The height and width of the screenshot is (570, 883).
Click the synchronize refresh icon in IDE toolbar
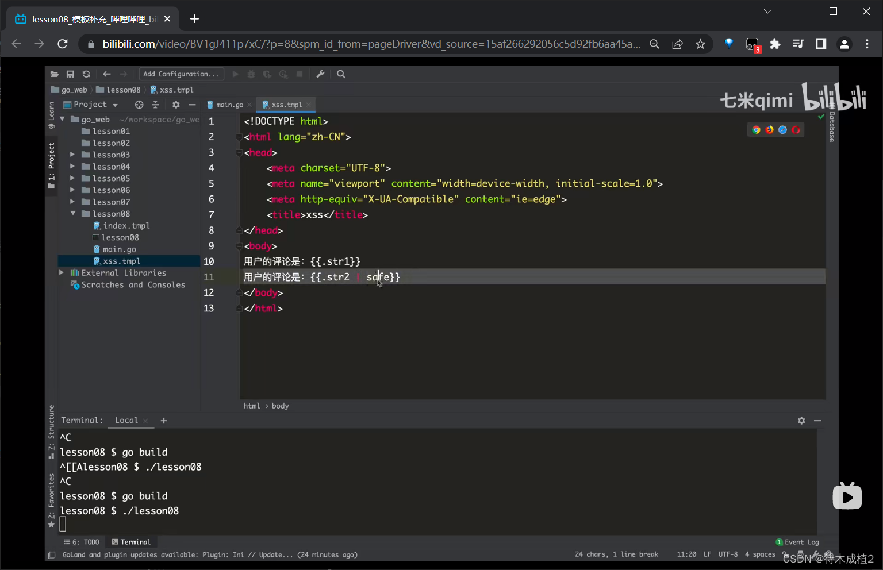coord(86,74)
